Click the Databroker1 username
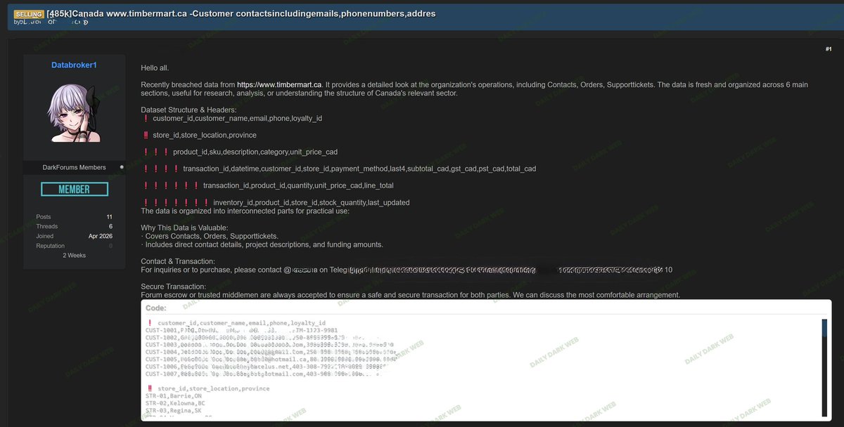 pos(73,64)
